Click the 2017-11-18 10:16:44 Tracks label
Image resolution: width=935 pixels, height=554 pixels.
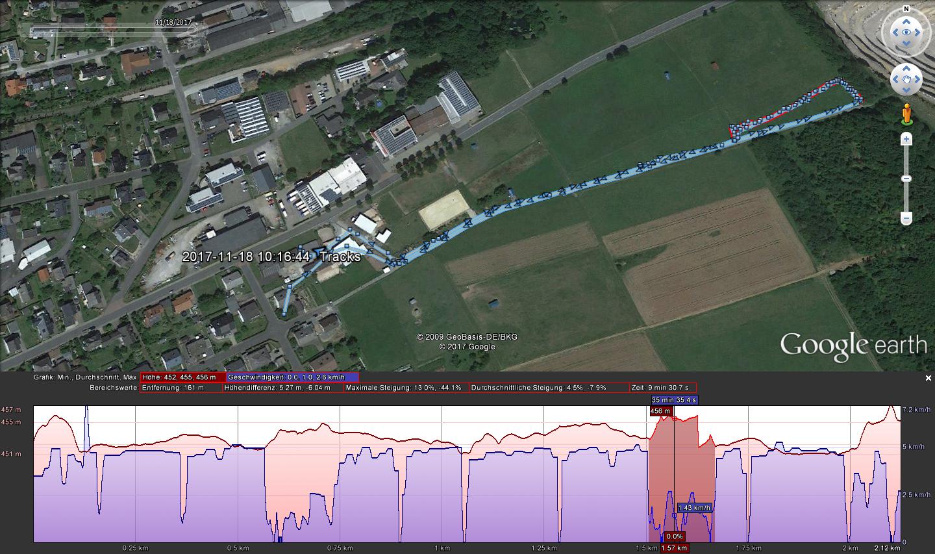[271, 257]
